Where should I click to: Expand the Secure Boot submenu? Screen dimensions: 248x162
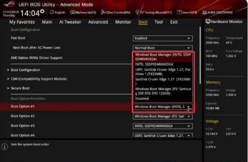(x=20, y=88)
